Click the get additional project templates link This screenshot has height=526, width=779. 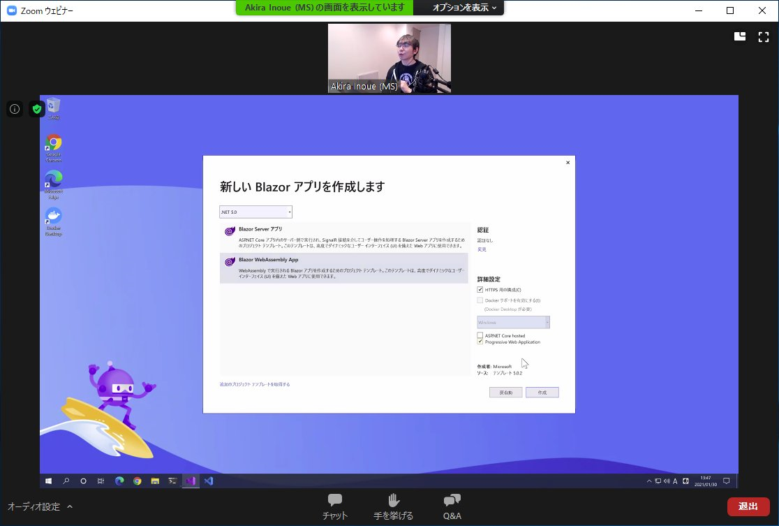(x=255, y=384)
